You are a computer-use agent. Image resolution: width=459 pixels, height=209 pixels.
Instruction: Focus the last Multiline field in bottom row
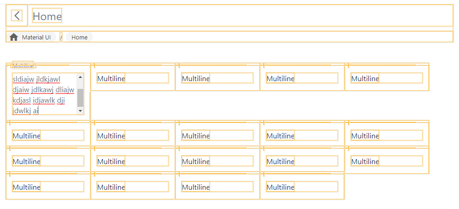tap(302, 187)
